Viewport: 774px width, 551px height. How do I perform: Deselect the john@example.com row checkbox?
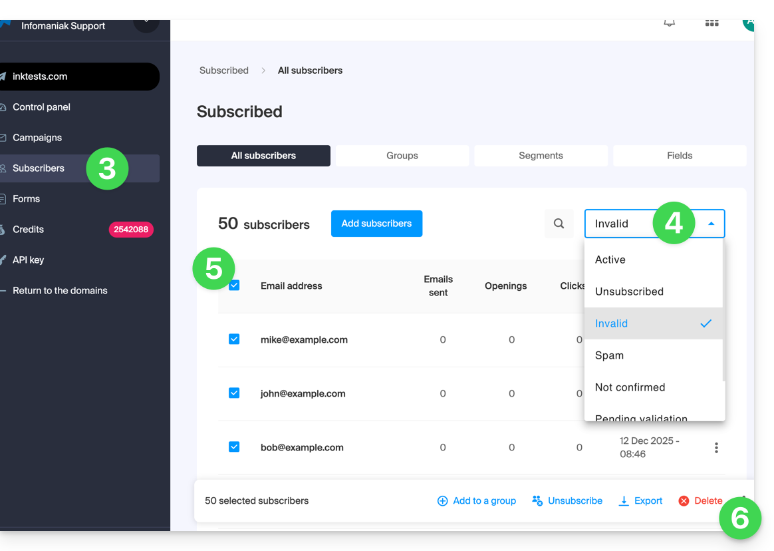point(234,393)
